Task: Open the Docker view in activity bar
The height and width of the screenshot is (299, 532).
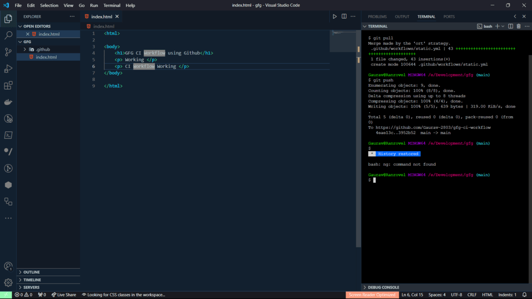Action: (x=8, y=102)
